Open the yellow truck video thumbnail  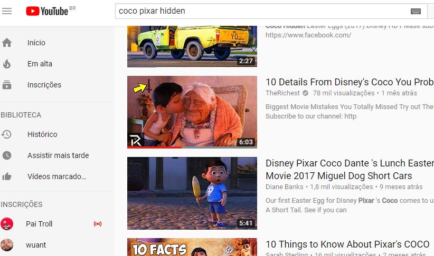(x=192, y=46)
